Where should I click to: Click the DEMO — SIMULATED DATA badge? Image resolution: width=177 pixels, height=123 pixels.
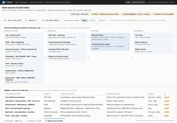click(135, 2)
